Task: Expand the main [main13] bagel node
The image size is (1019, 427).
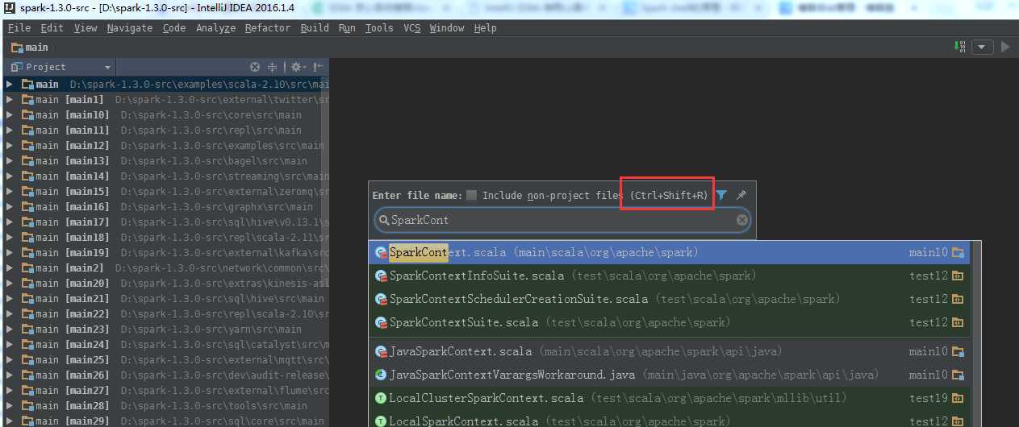Action: click(x=9, y=161)
